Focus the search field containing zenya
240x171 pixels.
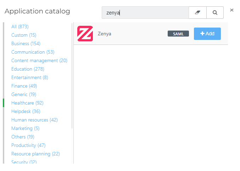145,12
